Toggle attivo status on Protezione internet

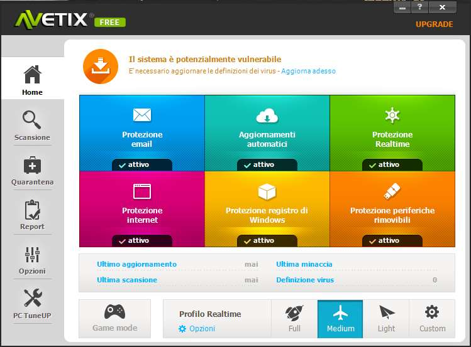coord(142,240)
